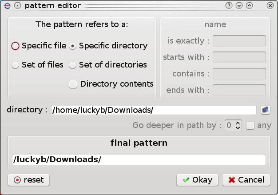
Task: Toggle the any checkbox
Action: (x=250, y=125)
